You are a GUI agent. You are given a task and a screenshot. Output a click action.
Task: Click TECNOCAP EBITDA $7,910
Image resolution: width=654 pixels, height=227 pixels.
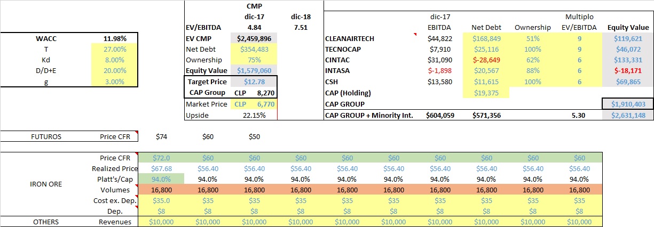440,49
